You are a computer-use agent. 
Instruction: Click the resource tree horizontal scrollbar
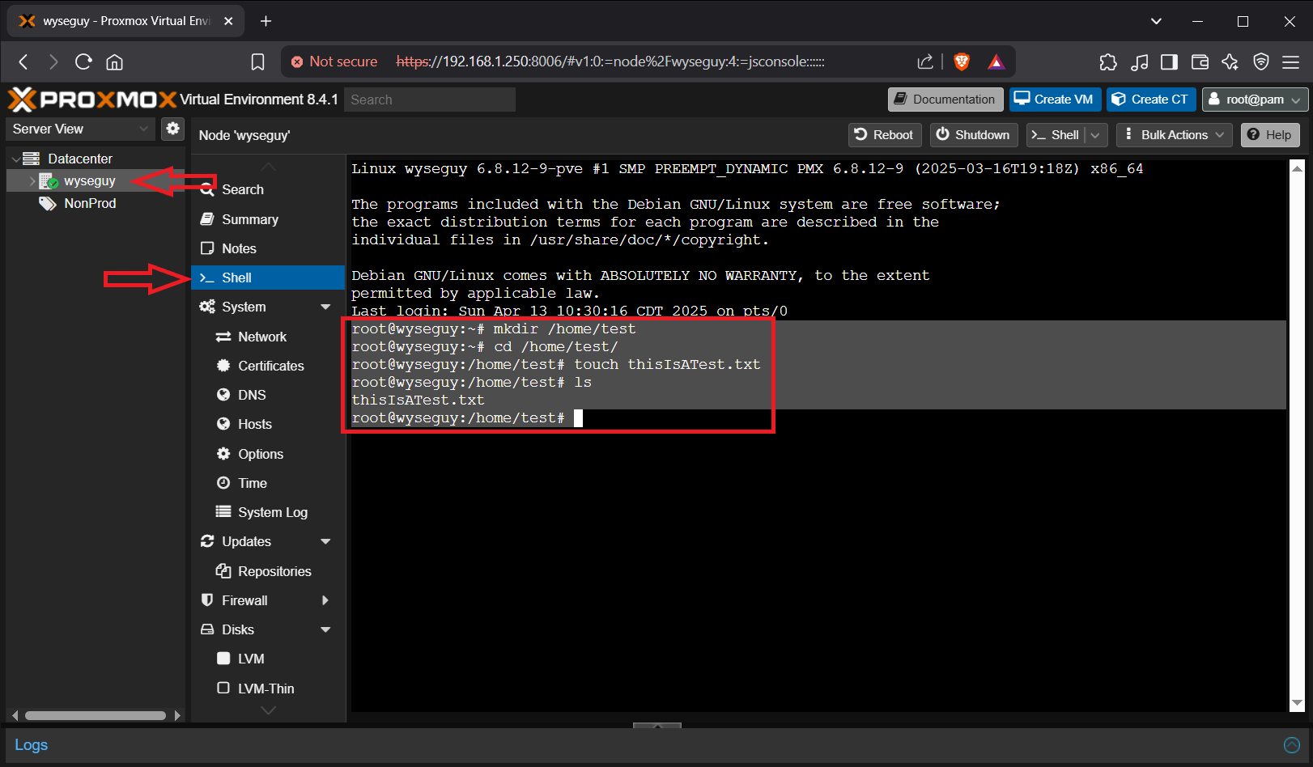coord(95,715)
